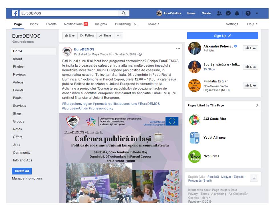The height and width of the screenshot is (205, 274).
Task: Click the Home link in blue bar
Action: pyautogui.click(x=191, y=13)
